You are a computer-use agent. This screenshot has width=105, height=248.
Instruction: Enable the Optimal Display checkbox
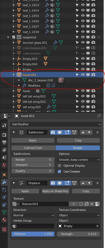(x=59, y=166)
